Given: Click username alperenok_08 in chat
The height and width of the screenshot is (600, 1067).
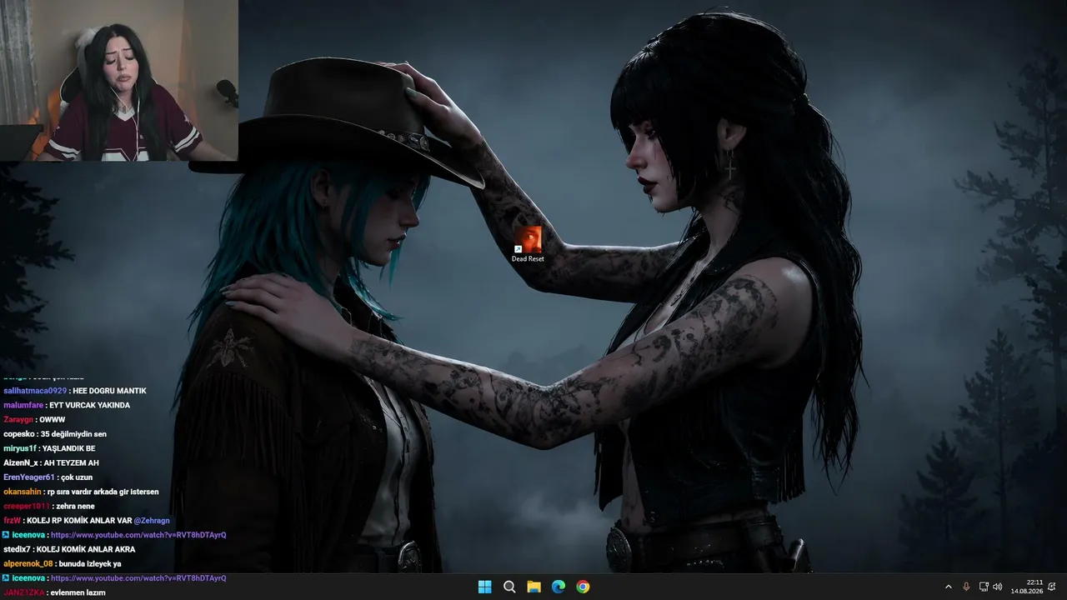Looking at the screenshot, I should pos(28,564).
